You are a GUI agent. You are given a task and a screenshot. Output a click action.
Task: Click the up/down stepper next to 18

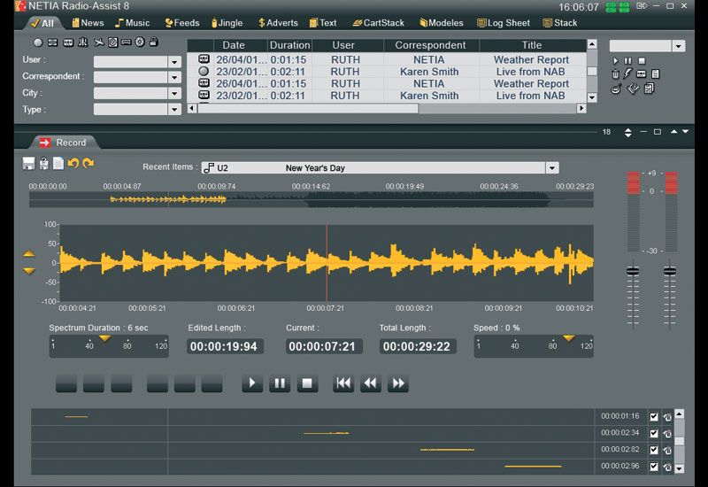(628, 132)
